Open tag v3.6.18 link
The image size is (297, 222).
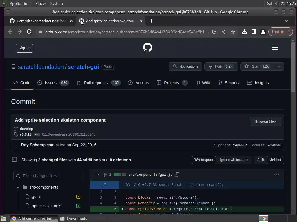(x=26, y=134)
